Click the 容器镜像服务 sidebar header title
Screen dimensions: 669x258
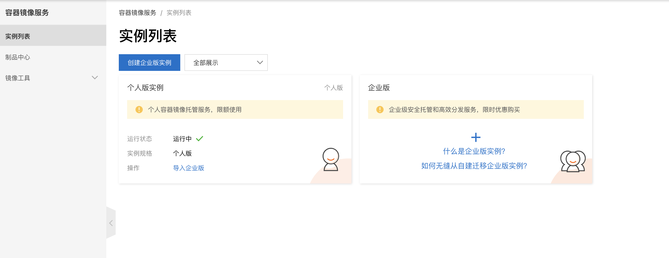click(27, 13)
